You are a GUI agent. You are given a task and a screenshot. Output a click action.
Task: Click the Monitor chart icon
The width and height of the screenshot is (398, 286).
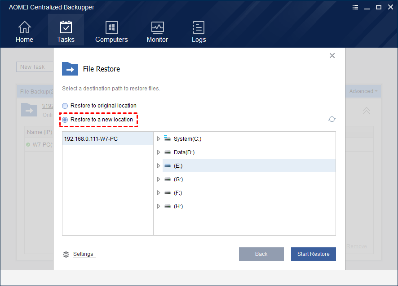click(x=157, y=27)
